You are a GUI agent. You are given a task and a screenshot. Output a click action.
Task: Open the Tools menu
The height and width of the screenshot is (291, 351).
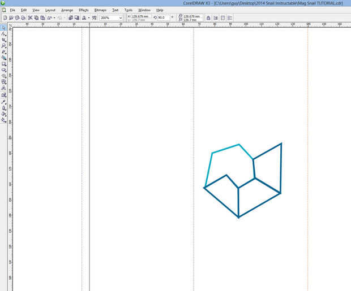129,10
